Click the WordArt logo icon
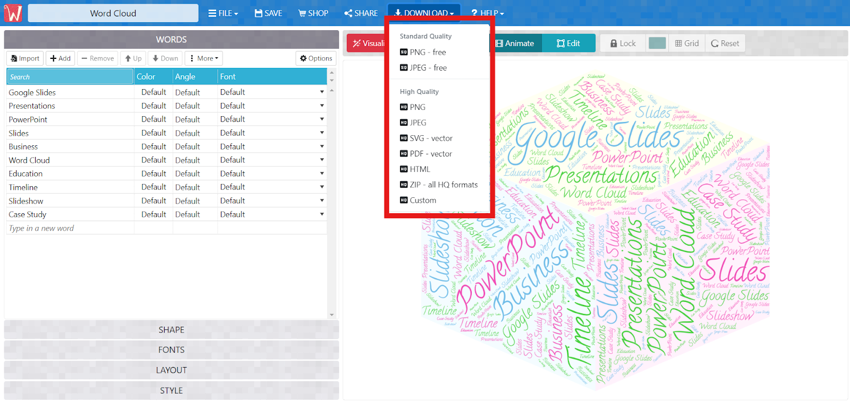Image resolution: width=850 pixels, height=402 pixels. pyautogui.click(x=13, y=13)
